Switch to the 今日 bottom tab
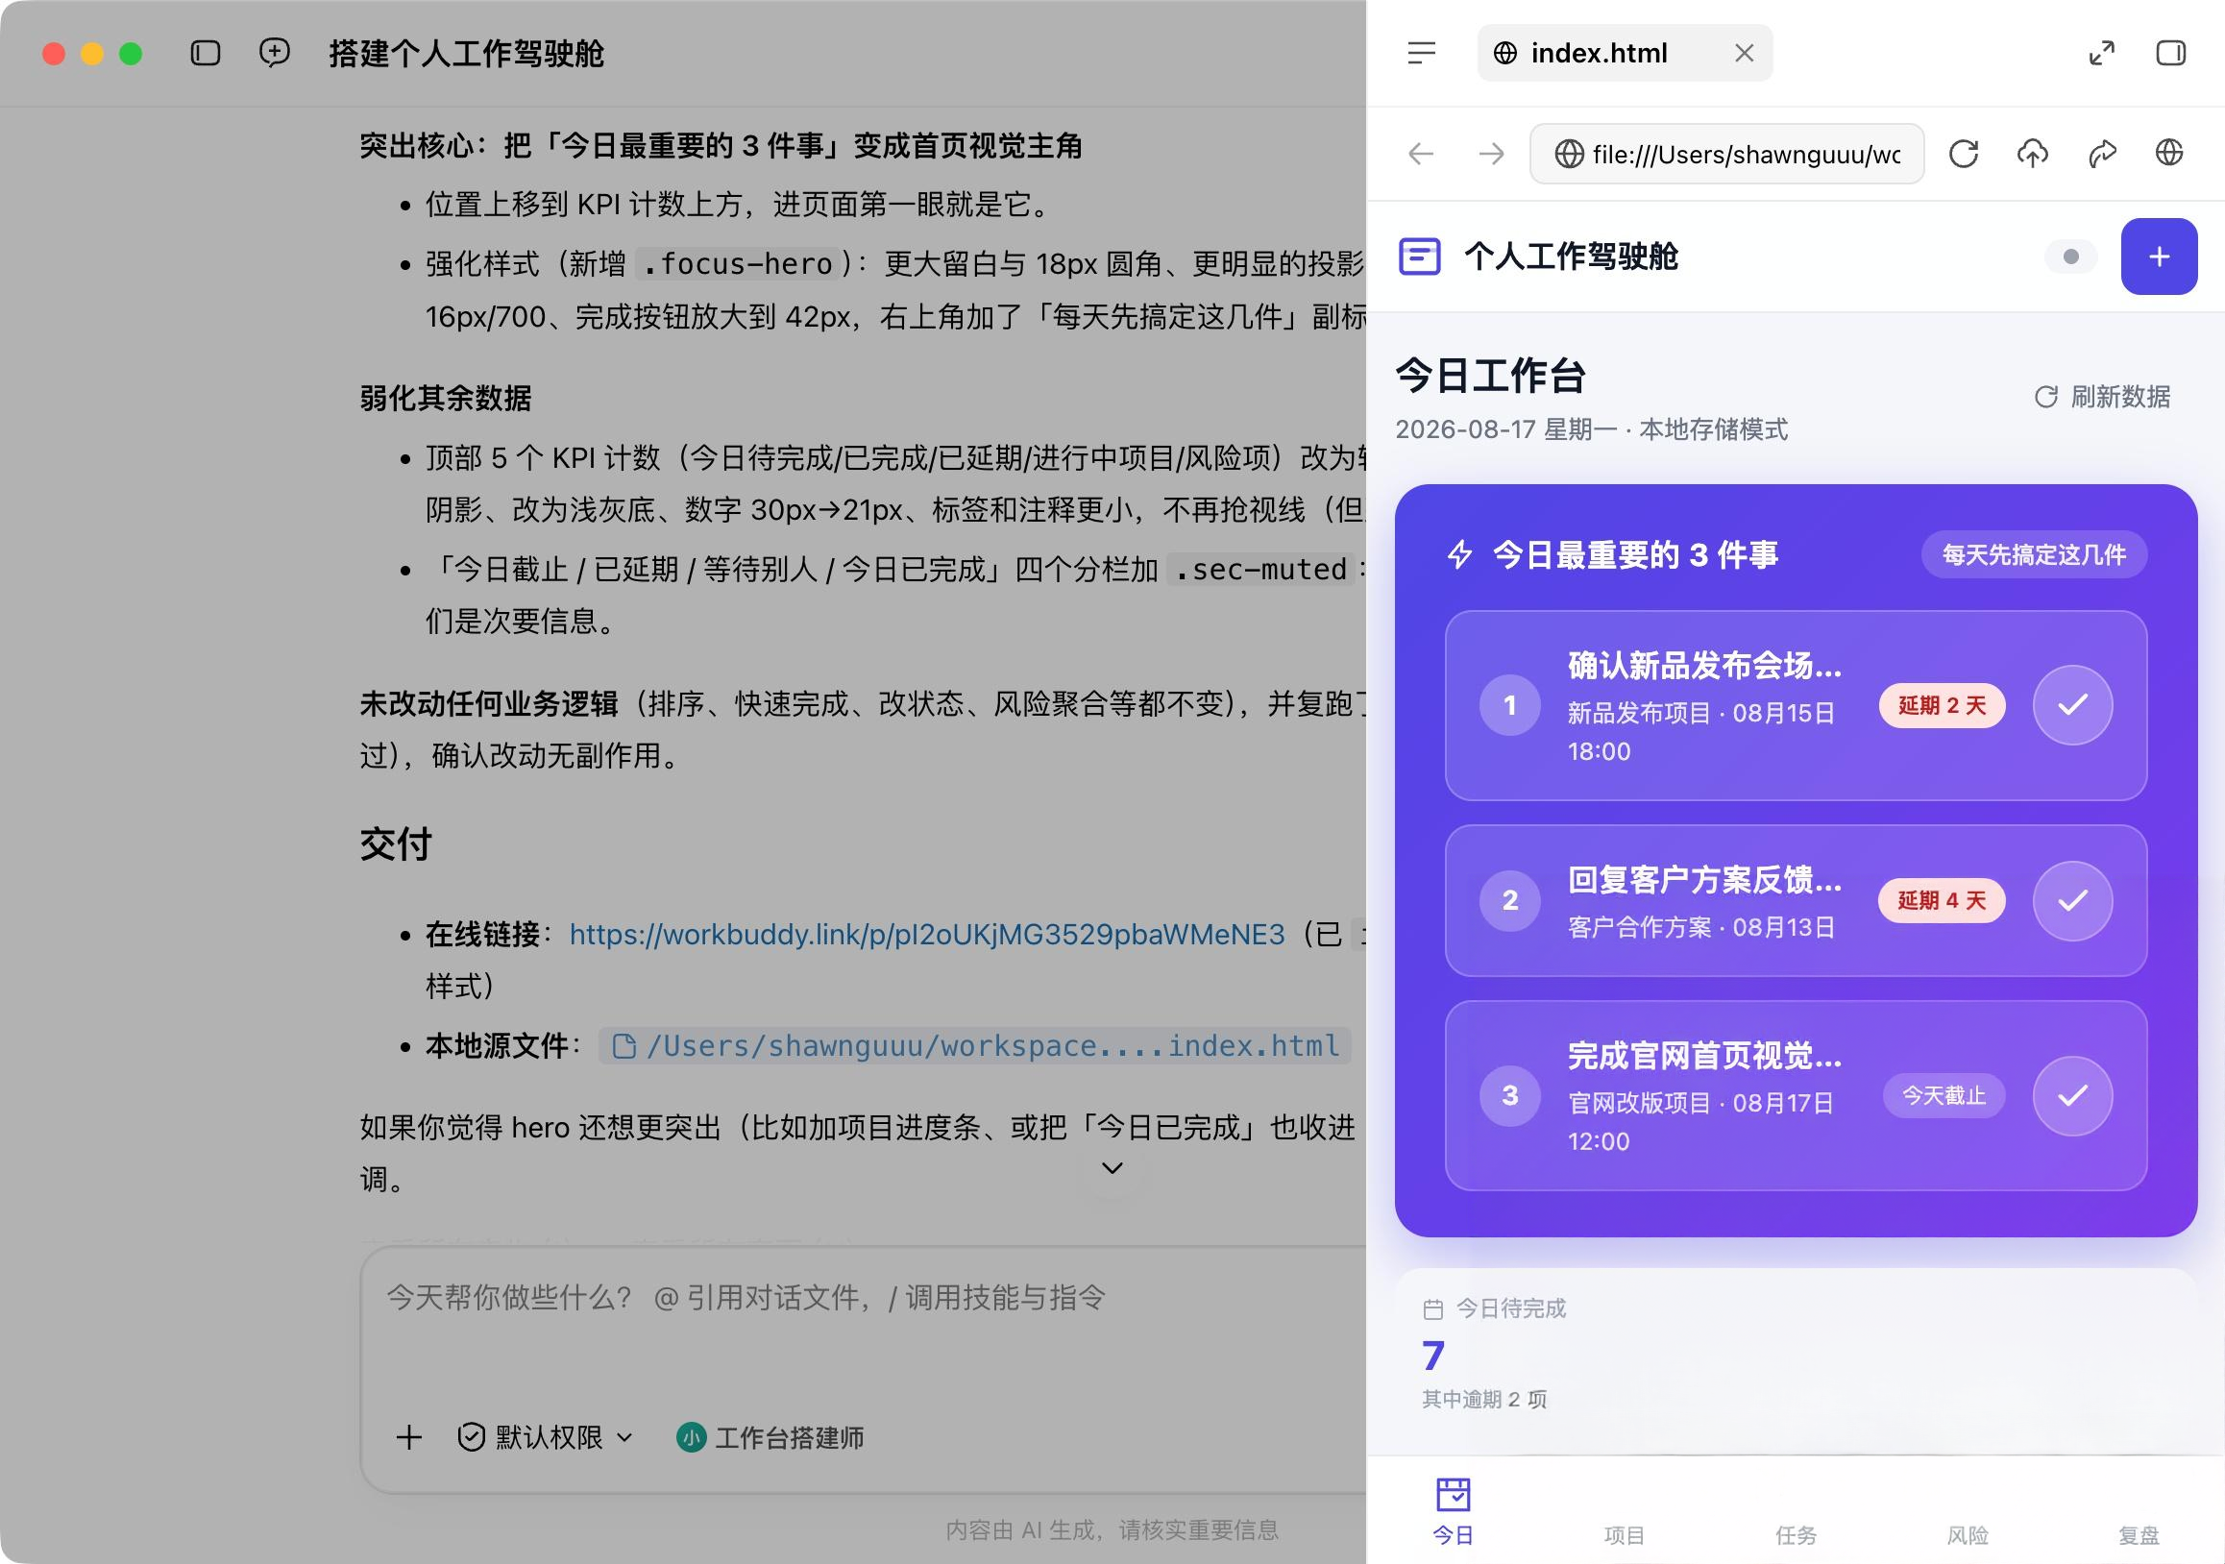2225x1564 pixels. tap(1453, 1511)
